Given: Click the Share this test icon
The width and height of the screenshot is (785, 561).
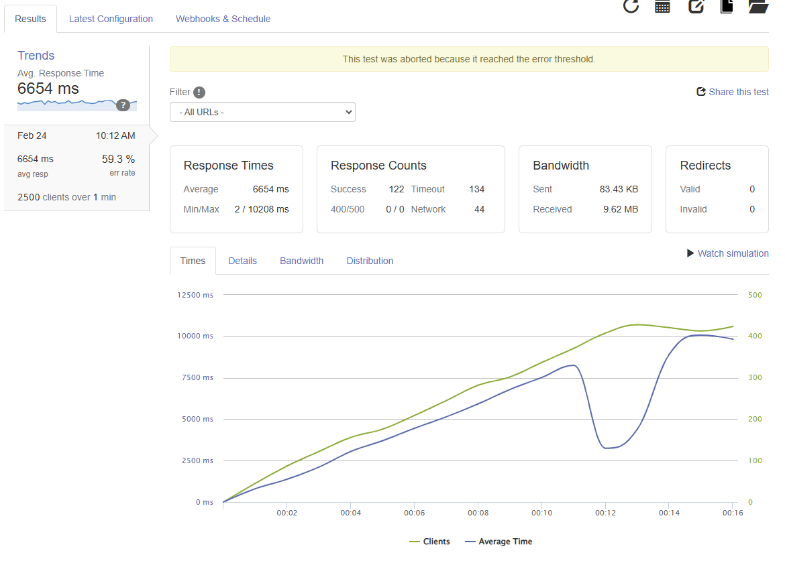Looking at the screenshot, I should 701,92.
